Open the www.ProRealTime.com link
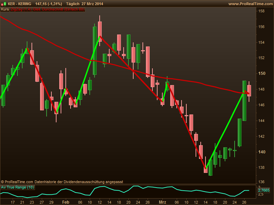This screenshot has height=205, width=274. point(251,4)
